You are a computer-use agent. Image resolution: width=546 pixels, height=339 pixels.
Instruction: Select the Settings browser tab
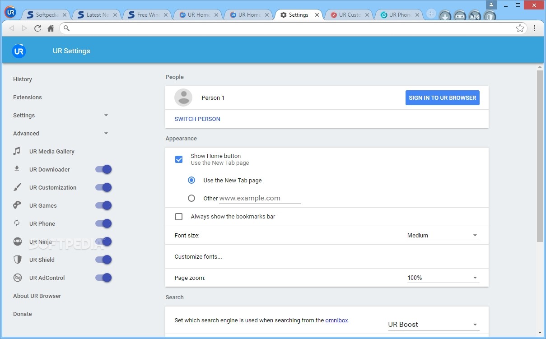click(298, 15)
